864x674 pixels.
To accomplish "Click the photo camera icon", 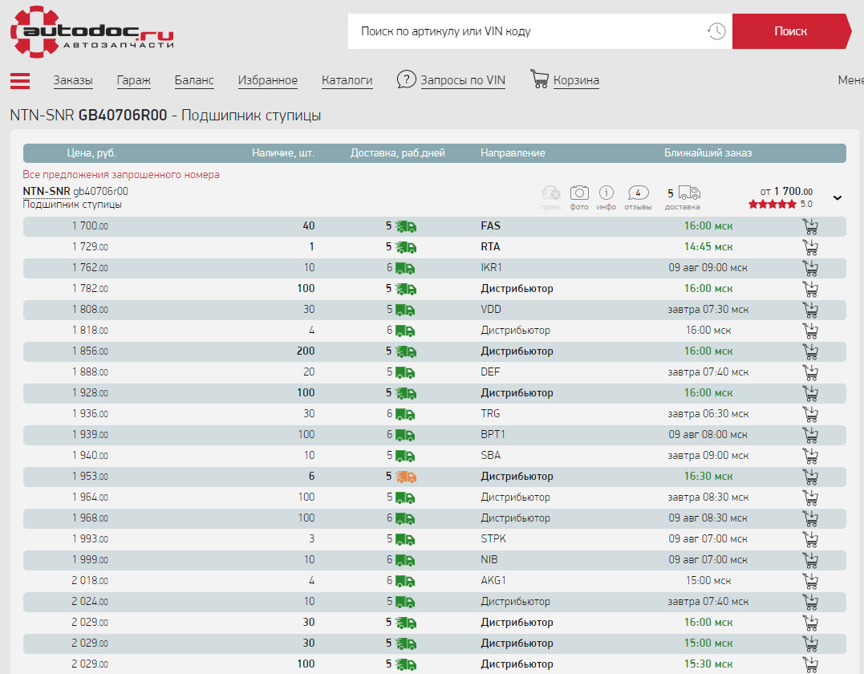I will (579, 193).
